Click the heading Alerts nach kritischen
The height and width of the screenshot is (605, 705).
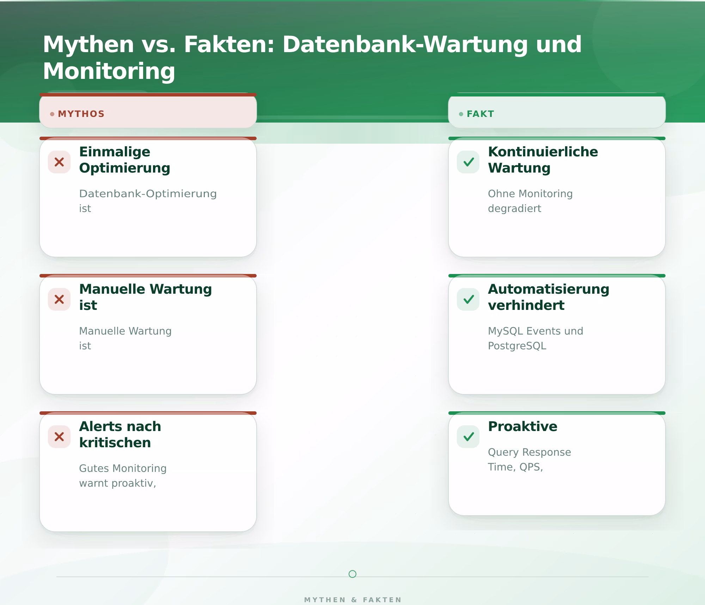120,434
